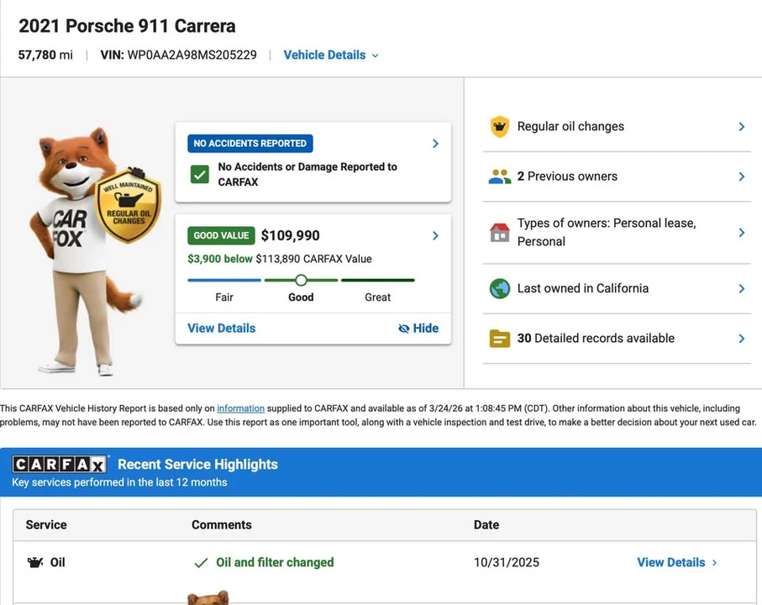Open the 30 Detailed records chevron
Viewport: 762px width, 605px height.
(x=742, y=339)
